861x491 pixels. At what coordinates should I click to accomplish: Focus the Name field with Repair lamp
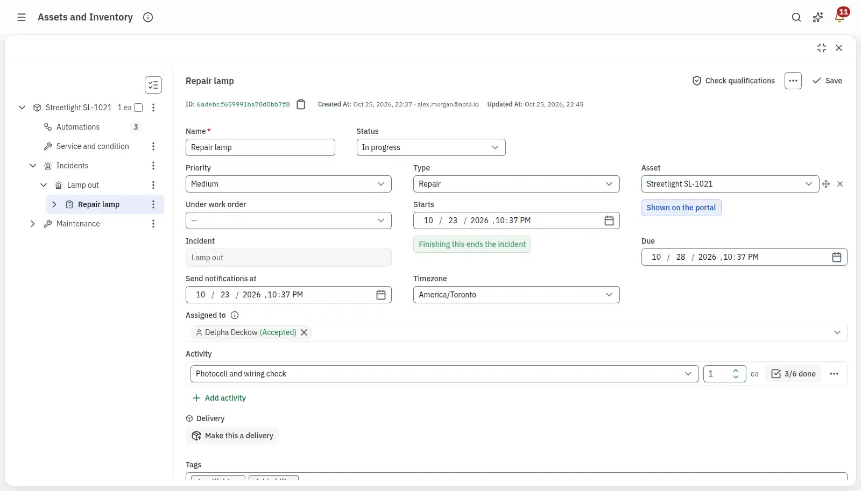(x=260, y=147)
